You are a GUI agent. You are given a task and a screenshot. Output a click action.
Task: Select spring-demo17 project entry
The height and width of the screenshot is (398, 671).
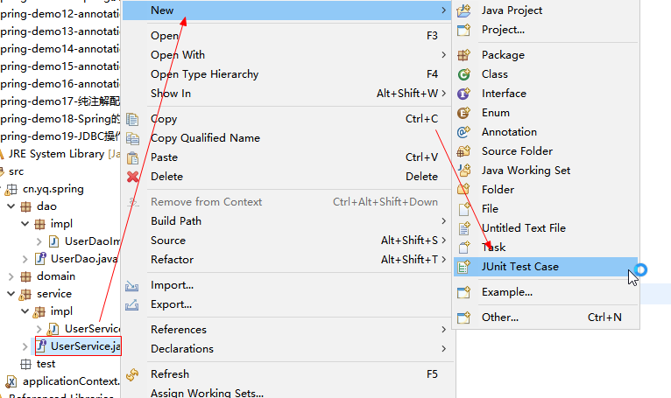click(x=60, y=101)
